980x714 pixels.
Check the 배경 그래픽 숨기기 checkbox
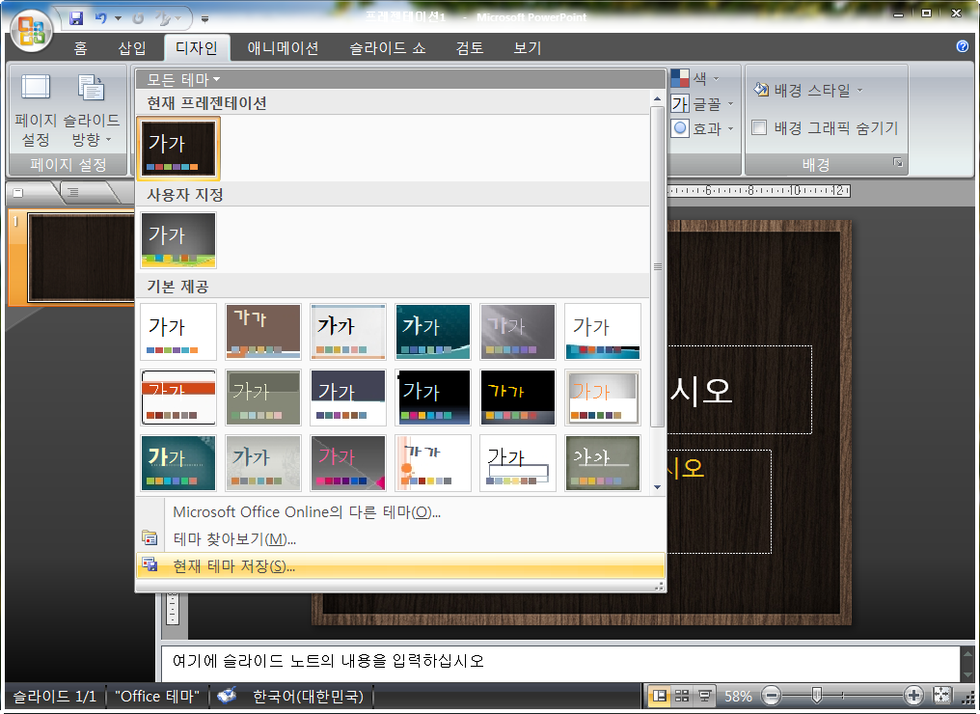[759, 128]
